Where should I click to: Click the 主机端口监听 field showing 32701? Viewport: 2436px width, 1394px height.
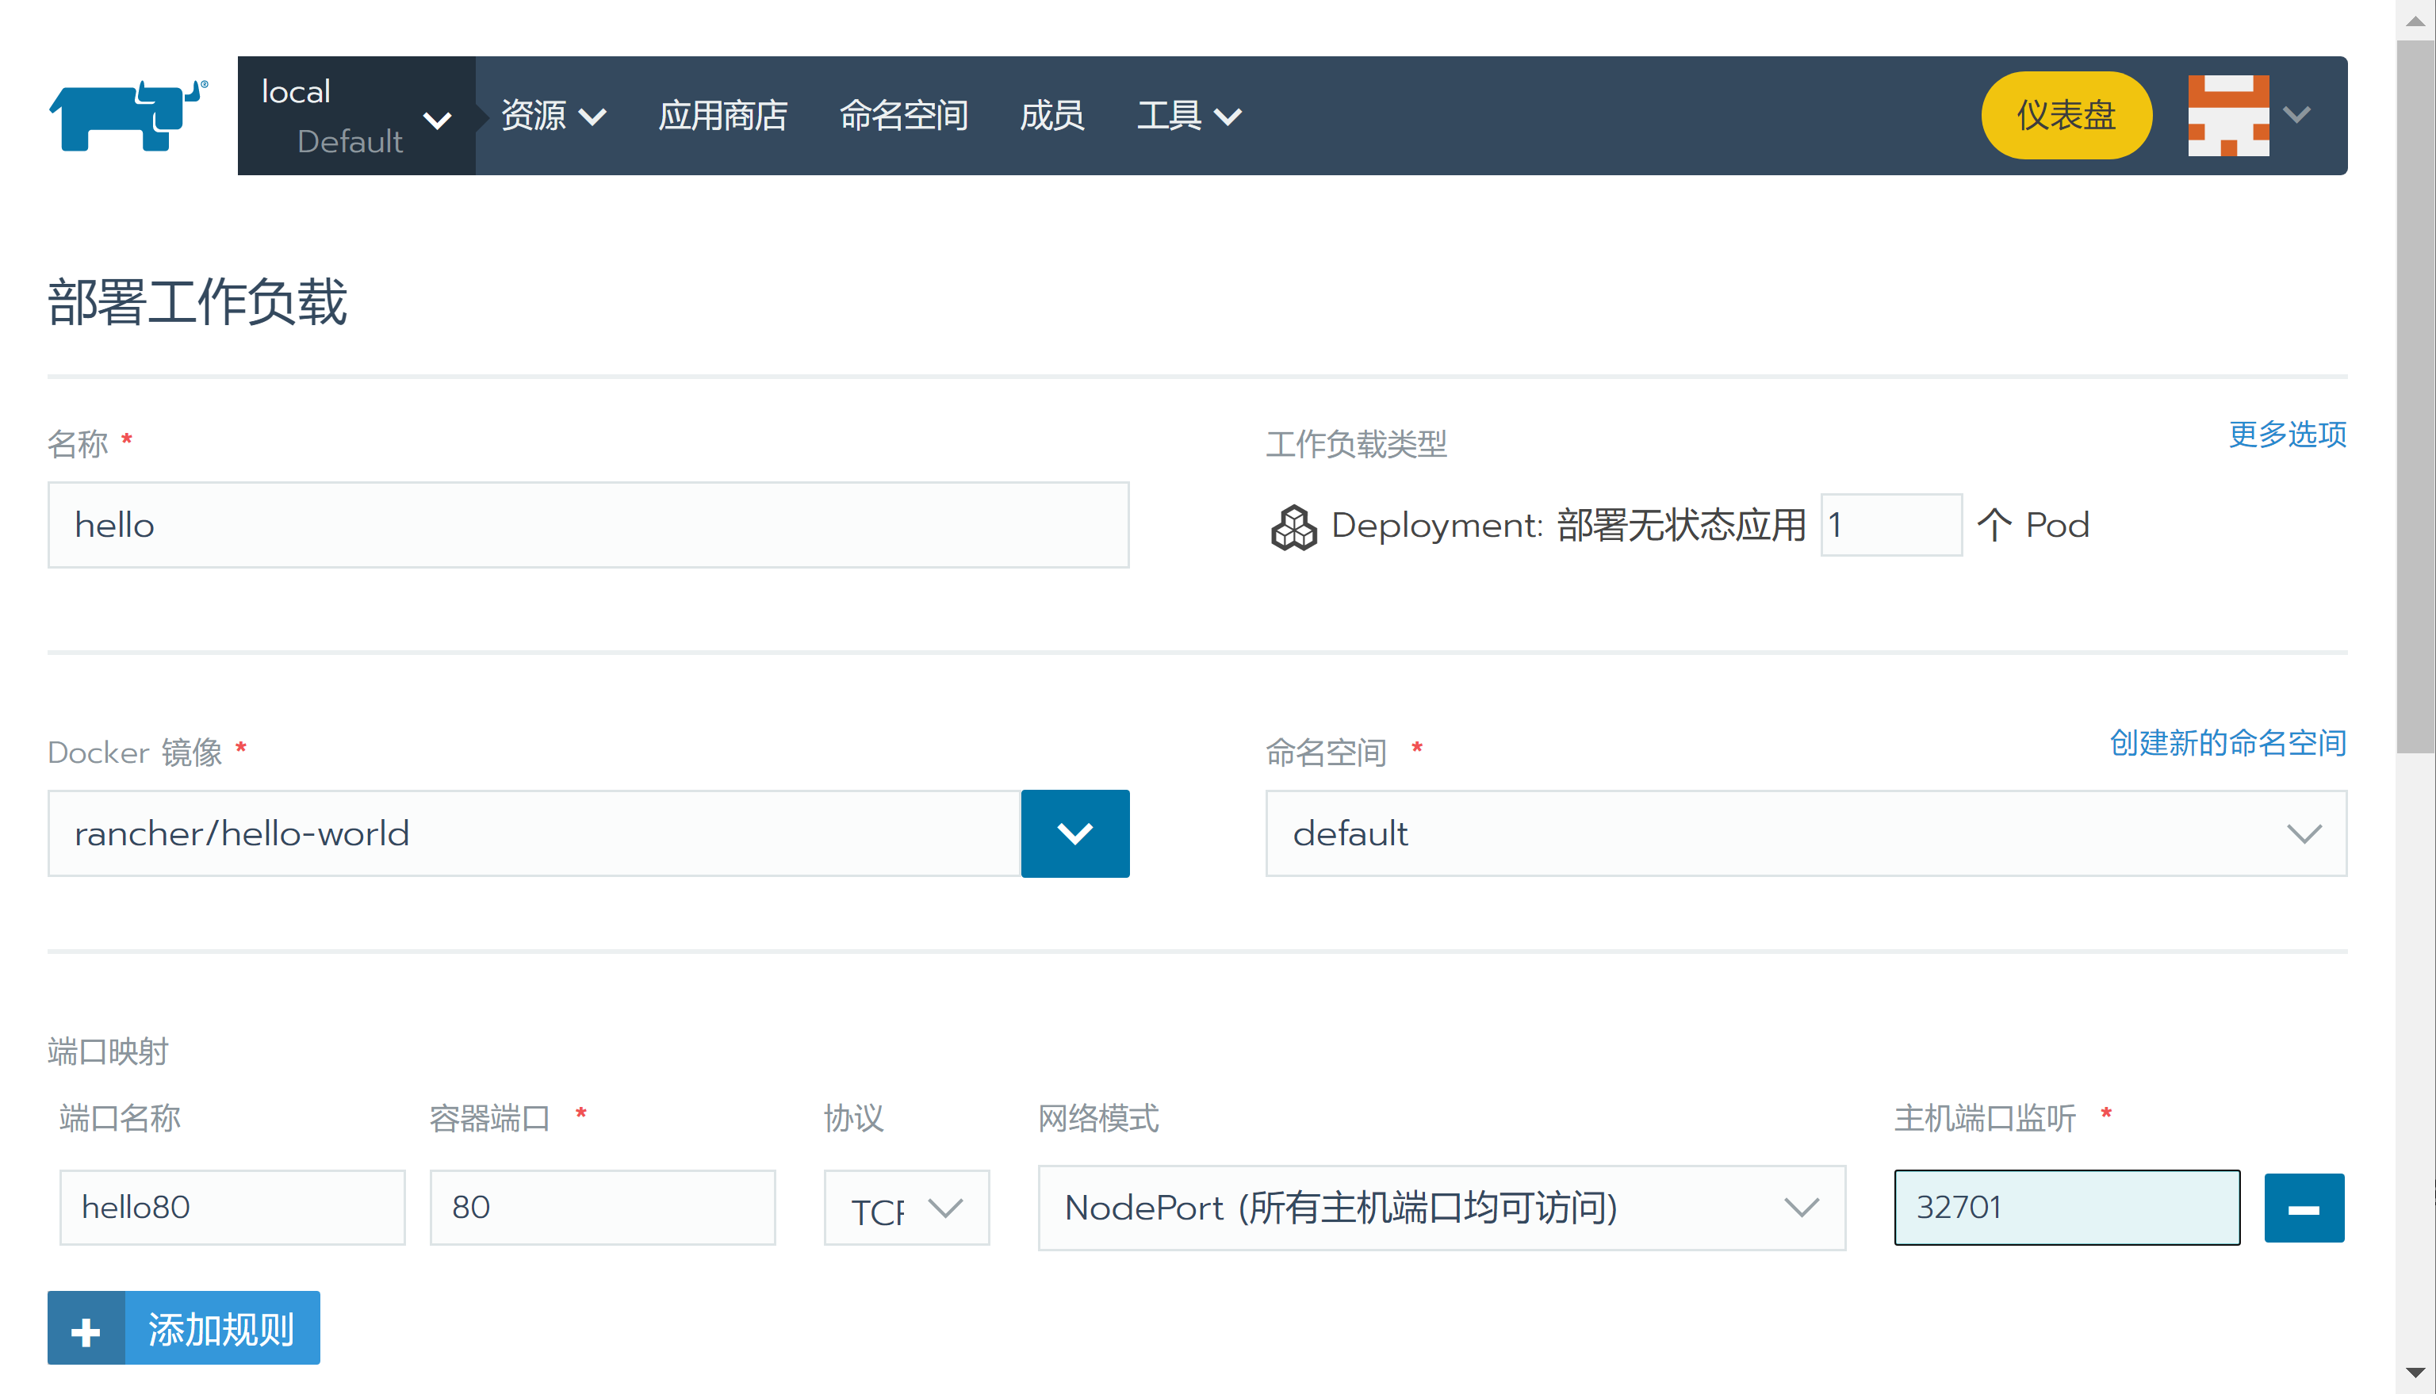tap(2066, 1208)
